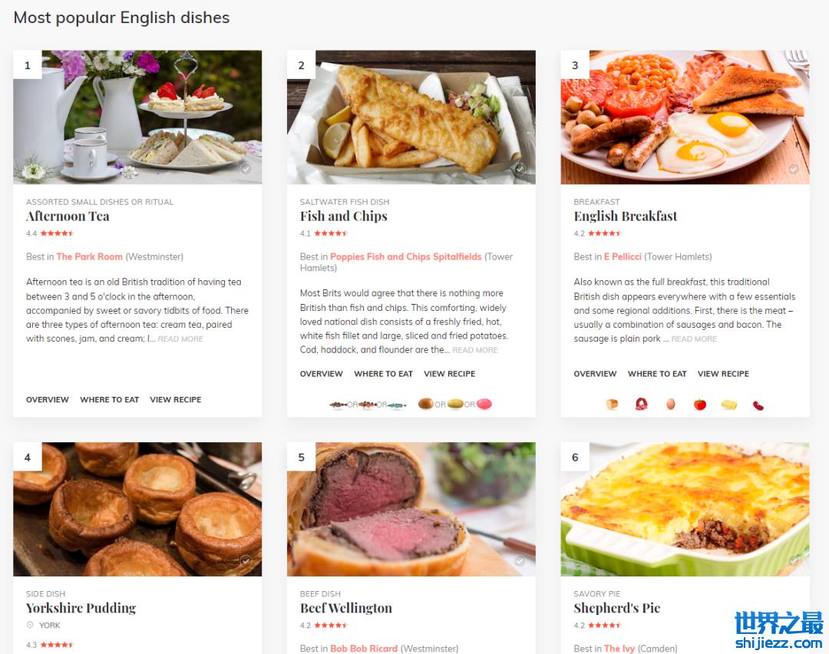
Task: Click the red bean ingredient icon
Action: [758, 405]
